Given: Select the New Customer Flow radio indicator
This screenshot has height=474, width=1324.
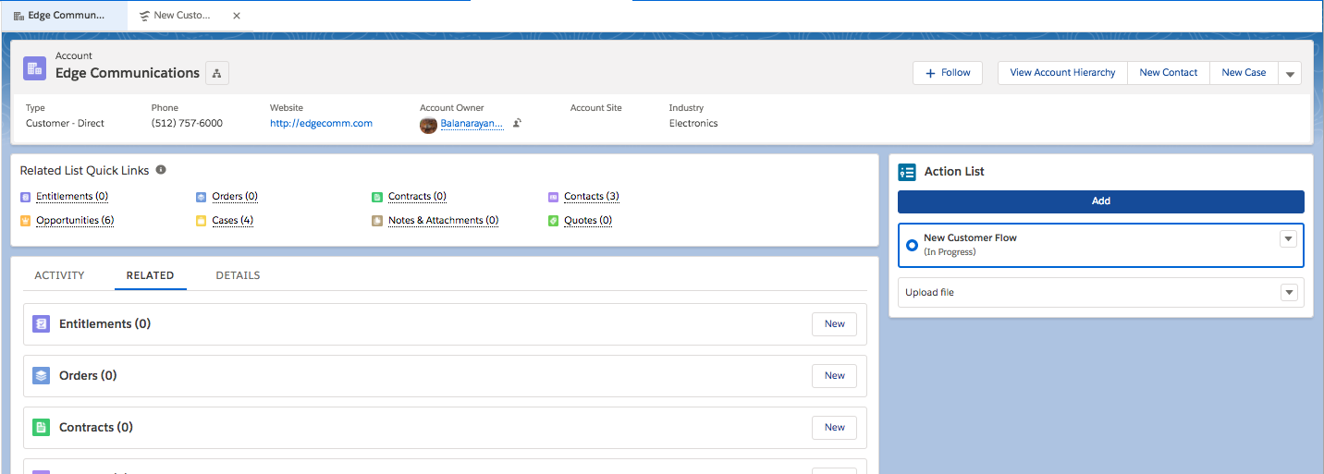Looking at the screenshot, I should (912, 245).
